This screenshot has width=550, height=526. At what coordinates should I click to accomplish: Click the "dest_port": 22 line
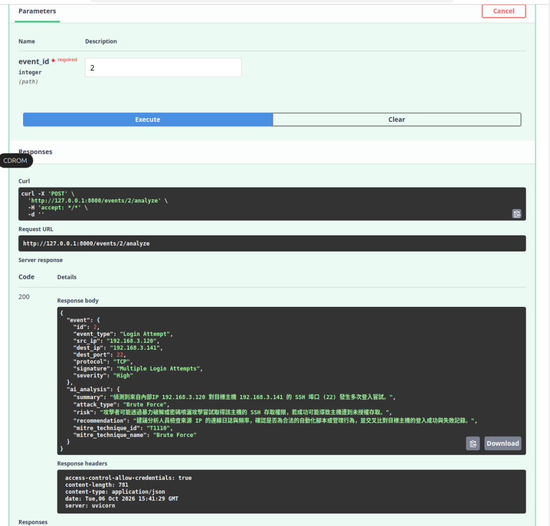pos(99,355)
